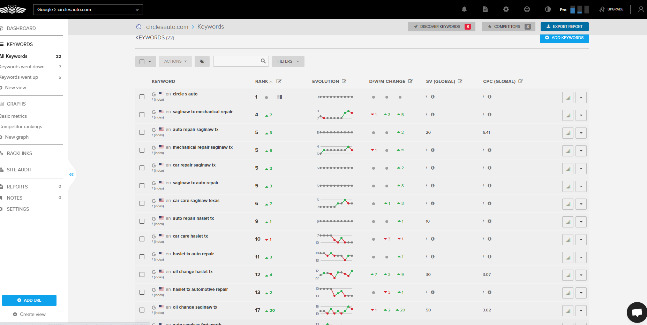Open the select-all checkbox dropdown
This screenshot has width=647, height=325.
pos(145,61)
